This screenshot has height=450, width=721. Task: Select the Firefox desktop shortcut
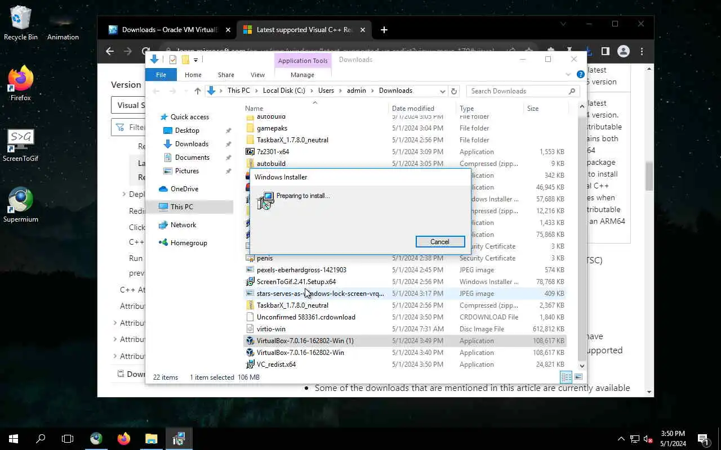(21, 83)
